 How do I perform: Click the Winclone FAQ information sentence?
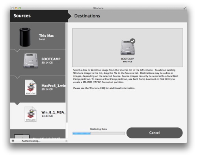click(x=104, y=88)
